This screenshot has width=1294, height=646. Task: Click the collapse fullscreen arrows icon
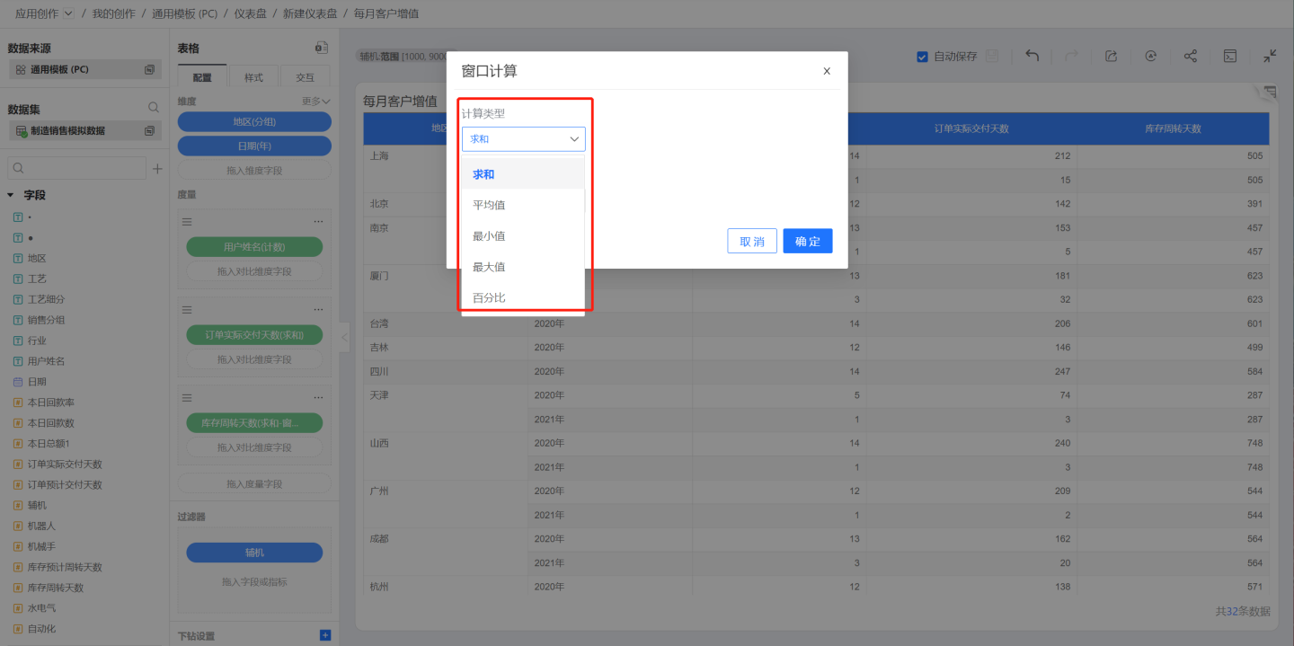point(1270,56)
